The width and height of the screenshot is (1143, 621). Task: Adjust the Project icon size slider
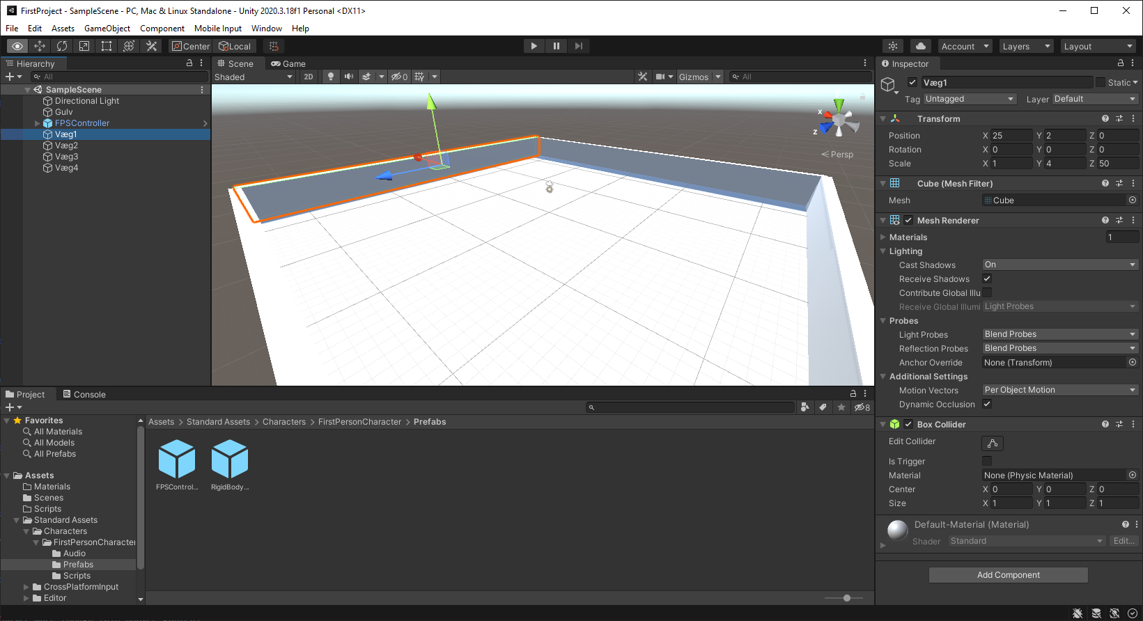point(844,598)
